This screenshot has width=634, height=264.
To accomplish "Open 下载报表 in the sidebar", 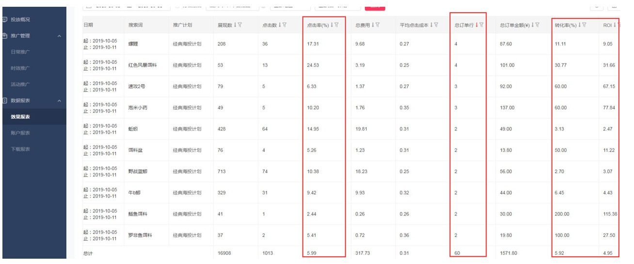I will pyautogui.click(x=20, y=149).
